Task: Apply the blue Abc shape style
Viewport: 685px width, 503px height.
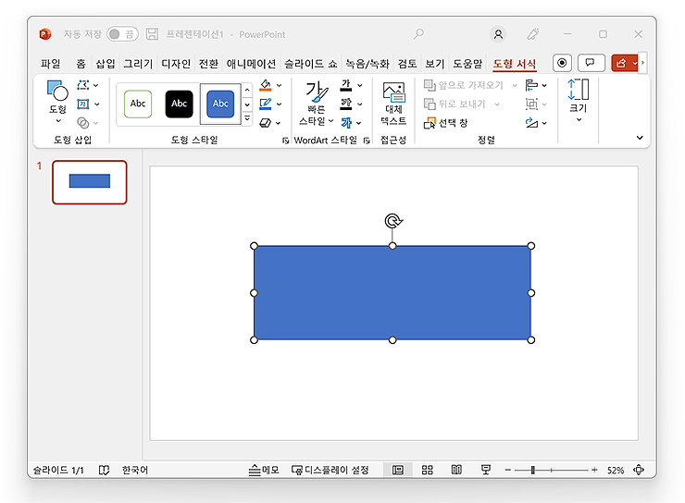Action: point(220,104)
